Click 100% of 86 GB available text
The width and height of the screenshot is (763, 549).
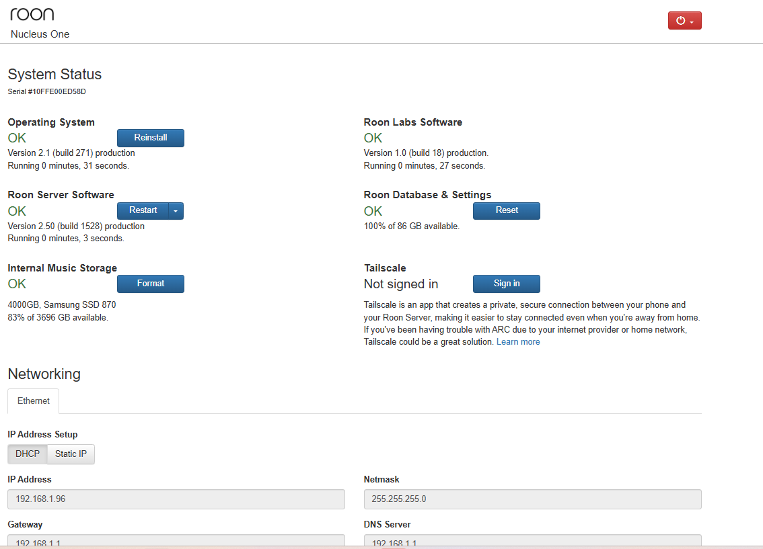[x=412, y=226]
